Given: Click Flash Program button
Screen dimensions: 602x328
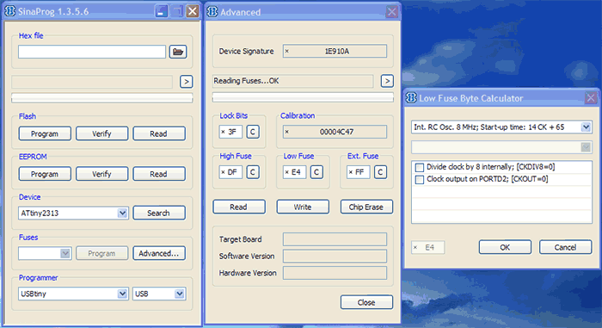Looking at the screenshot, I should (45, 133).
